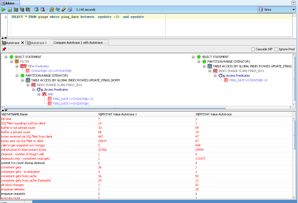Collapse left SELECT STATEMENT node
This screenshot has height=203, width=298.
6,57
